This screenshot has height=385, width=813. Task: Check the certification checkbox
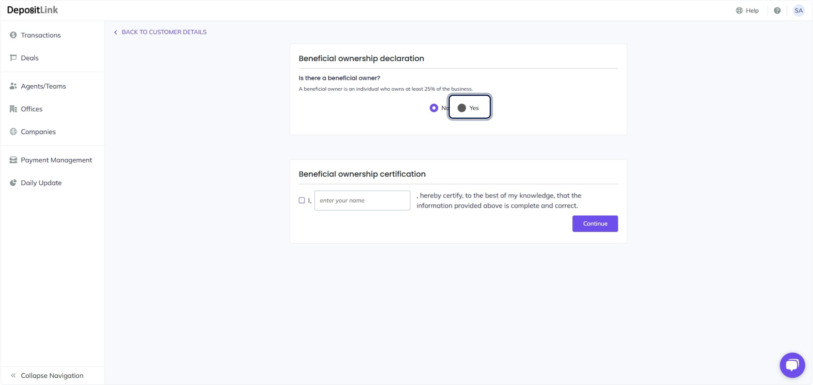pyautogui.click(x=302, y=200)
